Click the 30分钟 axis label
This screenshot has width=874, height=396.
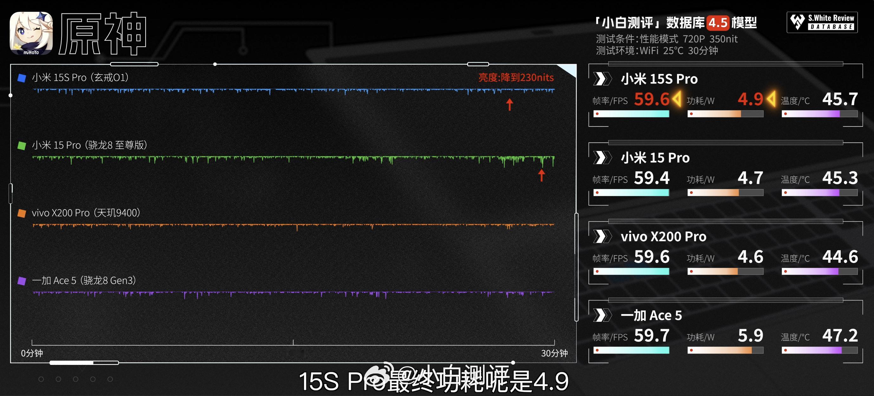tap(554, 353)
